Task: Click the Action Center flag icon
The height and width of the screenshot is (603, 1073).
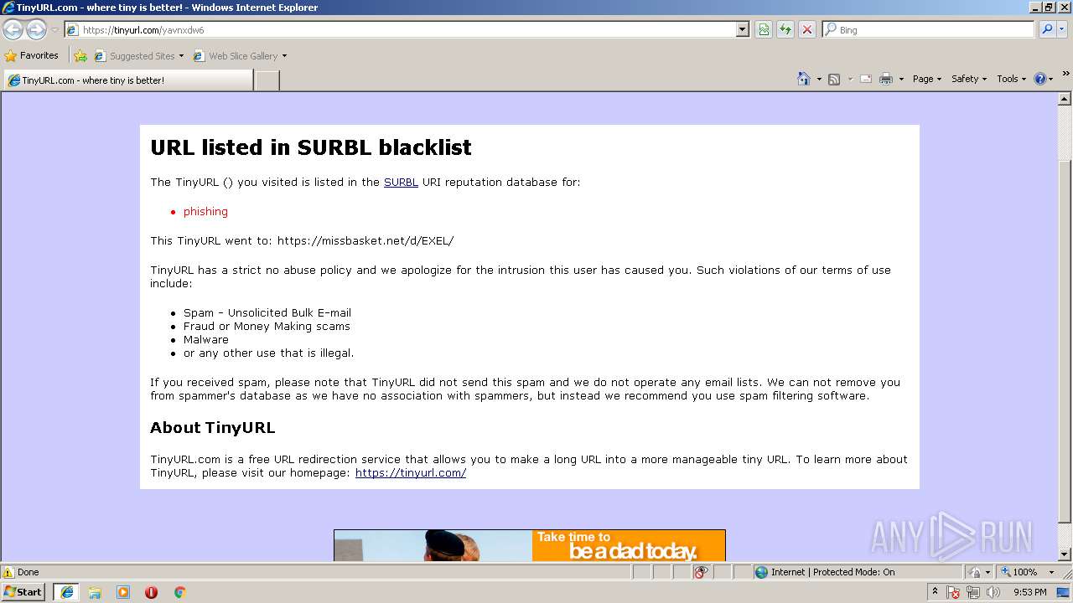Action: [x=954, y=592]
